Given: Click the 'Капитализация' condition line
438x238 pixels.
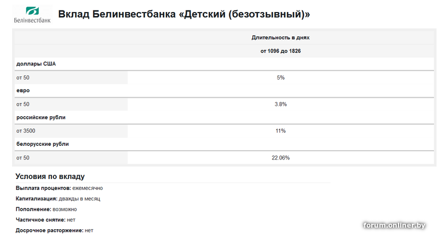Looking at the screenshot, I should (x=57, y=199).
